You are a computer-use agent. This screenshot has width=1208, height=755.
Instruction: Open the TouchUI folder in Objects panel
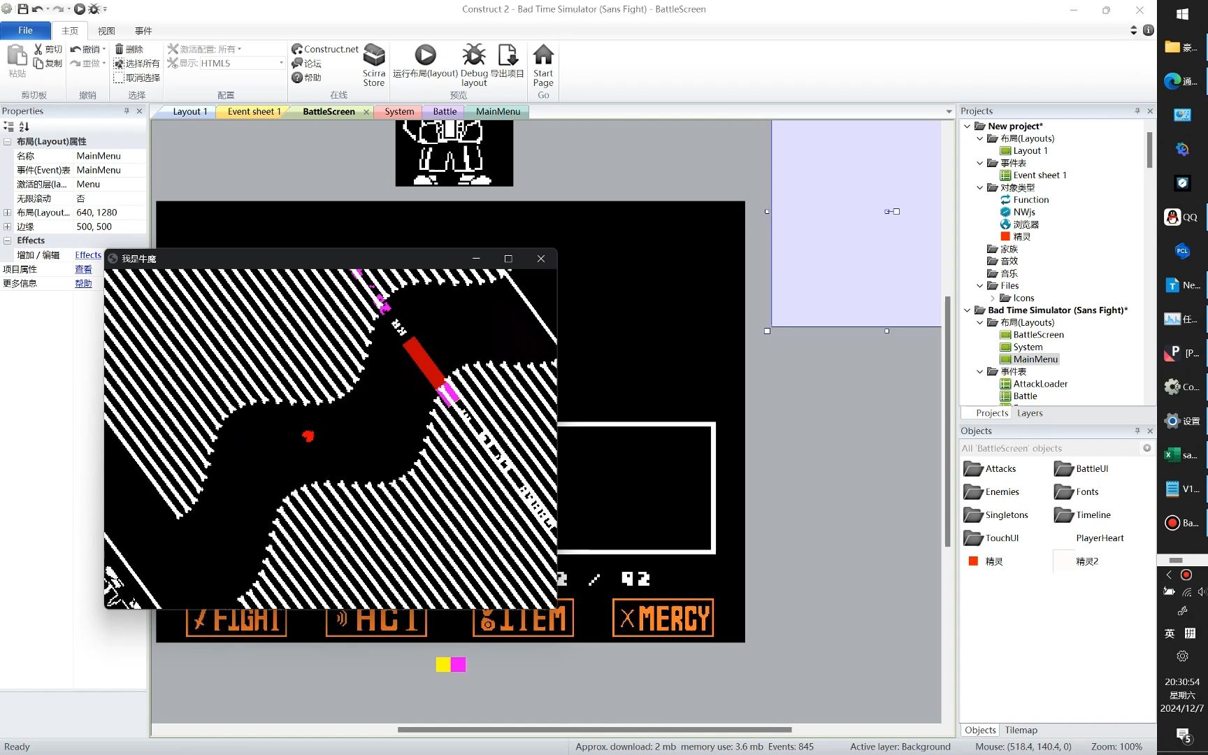click(991, 538)
